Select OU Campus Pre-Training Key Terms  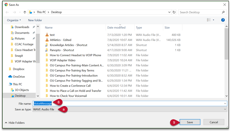tap(72, 71)
